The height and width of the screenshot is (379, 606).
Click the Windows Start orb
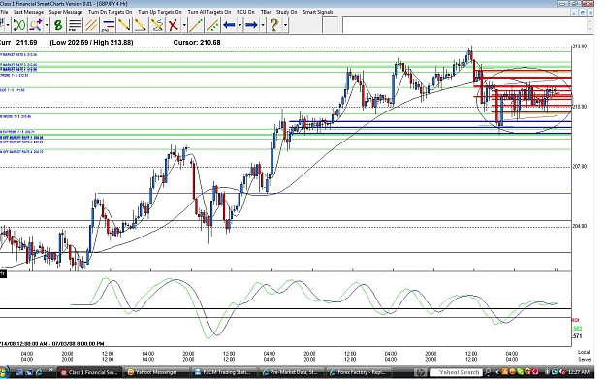(x=4, y=372)
